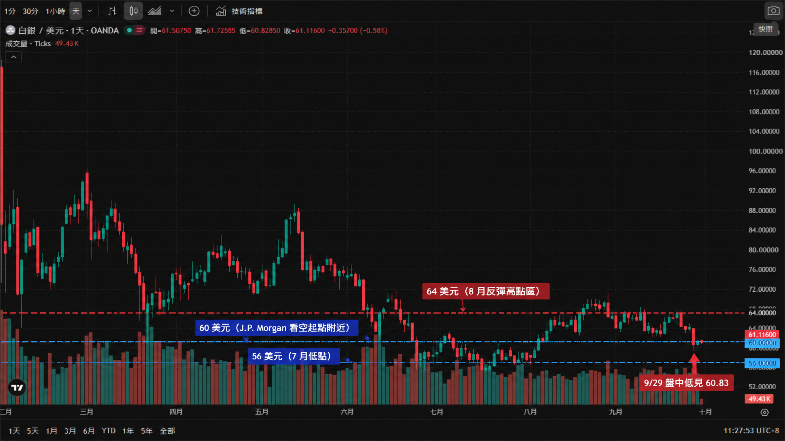This screenshot has width=785, height=441.
Task: Click the 成交量 Ticks volume legend
Action: 28,44
